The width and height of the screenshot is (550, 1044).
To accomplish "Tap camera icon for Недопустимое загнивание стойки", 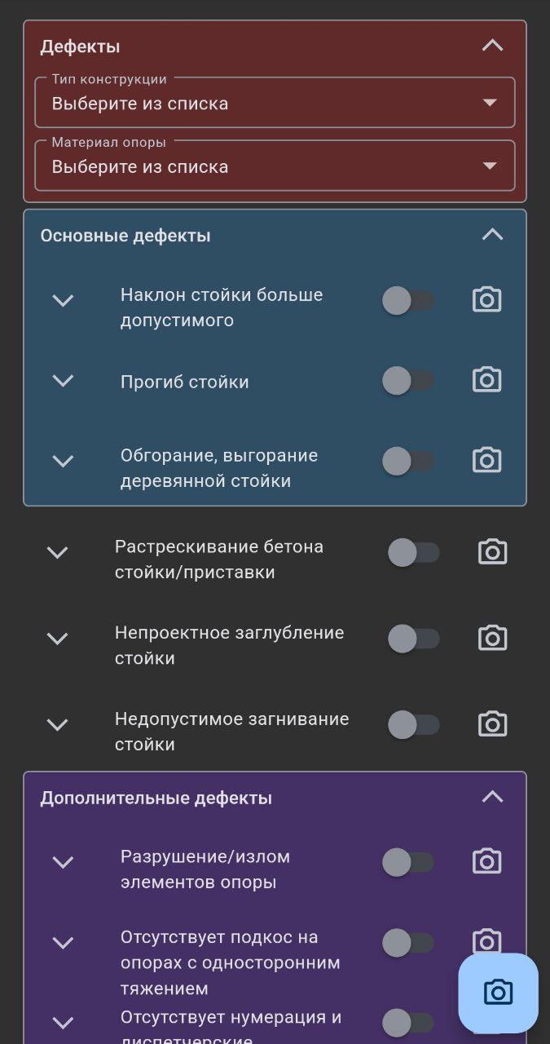I will pyautogui.click(x=492, y=724).
